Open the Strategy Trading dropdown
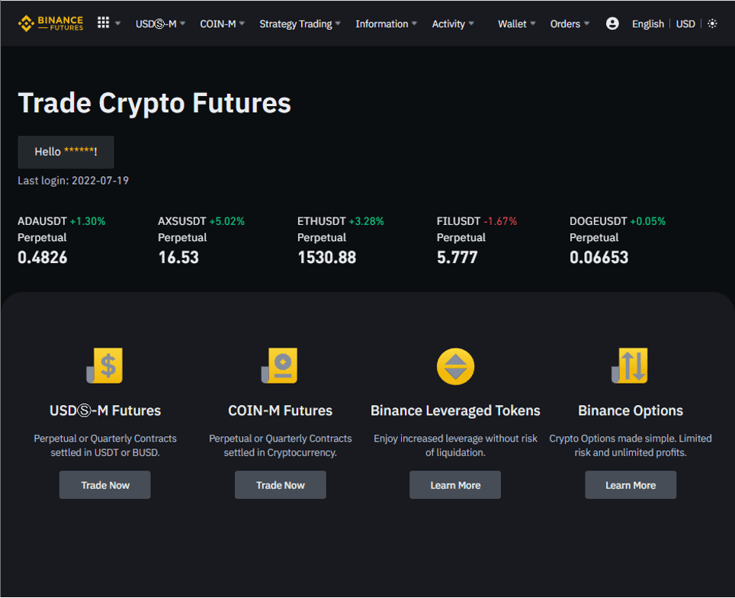 (300, 24)
